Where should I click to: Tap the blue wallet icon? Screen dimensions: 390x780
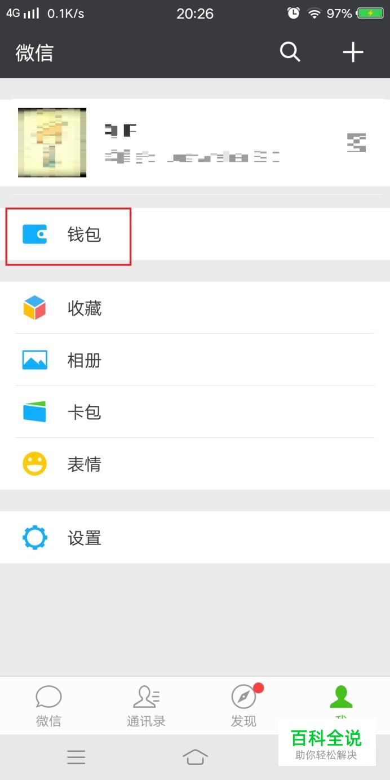[34, 234]
